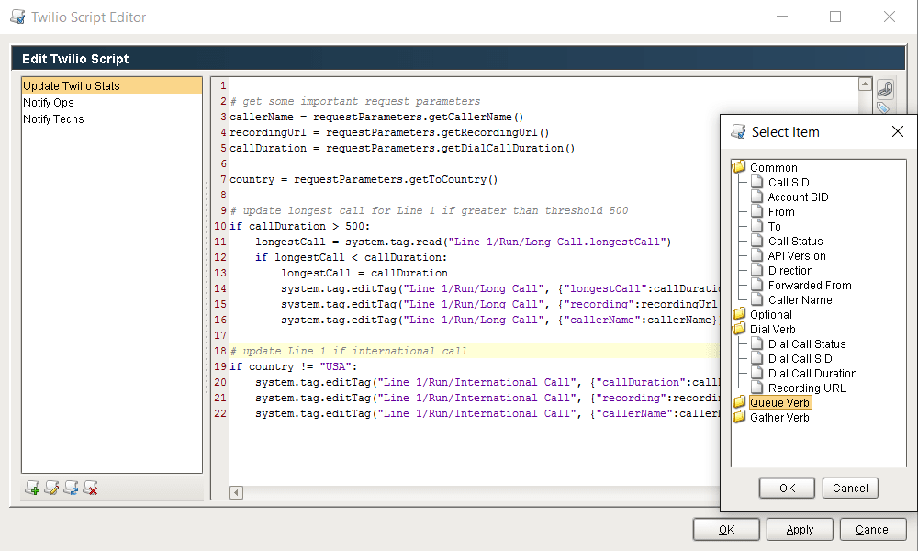Image resolution: width=918 pixels, height=551 pixels.
Task: Expand the Optional folder
Action: tap(739, 314)
